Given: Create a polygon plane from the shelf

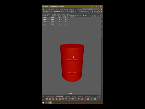Looking at the screenshot, I should (63, 99).
